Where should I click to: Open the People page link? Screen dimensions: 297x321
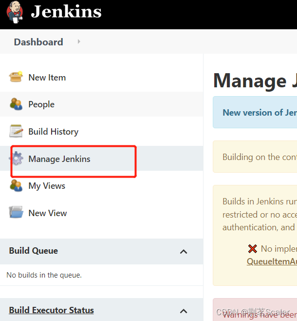point(41,104)
